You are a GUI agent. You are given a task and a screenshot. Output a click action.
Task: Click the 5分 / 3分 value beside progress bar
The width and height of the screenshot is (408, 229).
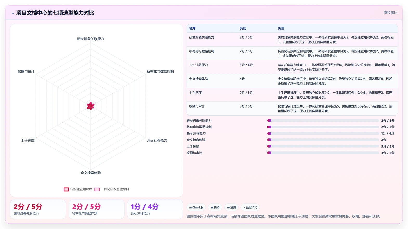point(388,147)
